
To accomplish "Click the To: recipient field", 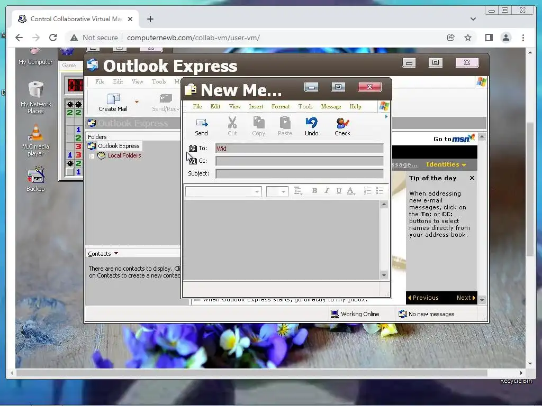I will 300,149.
